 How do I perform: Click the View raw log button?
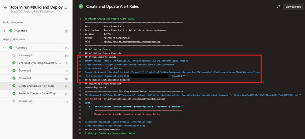(x=293, y=7)
